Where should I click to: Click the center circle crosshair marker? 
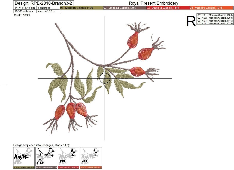[105, 78]
